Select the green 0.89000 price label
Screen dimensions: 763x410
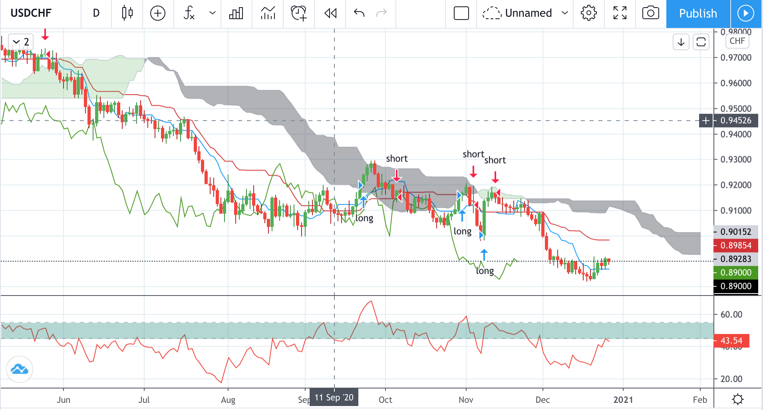point(735,272)
